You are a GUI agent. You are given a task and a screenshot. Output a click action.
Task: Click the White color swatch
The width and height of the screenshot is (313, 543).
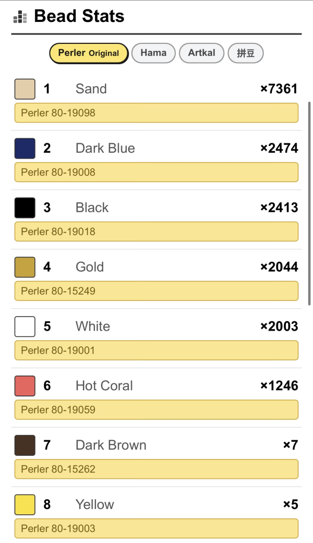point(25,327)
